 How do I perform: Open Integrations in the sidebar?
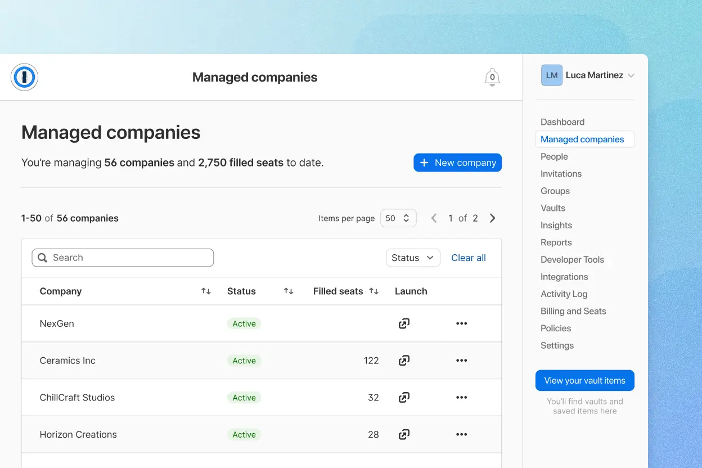tap(564, 277)
